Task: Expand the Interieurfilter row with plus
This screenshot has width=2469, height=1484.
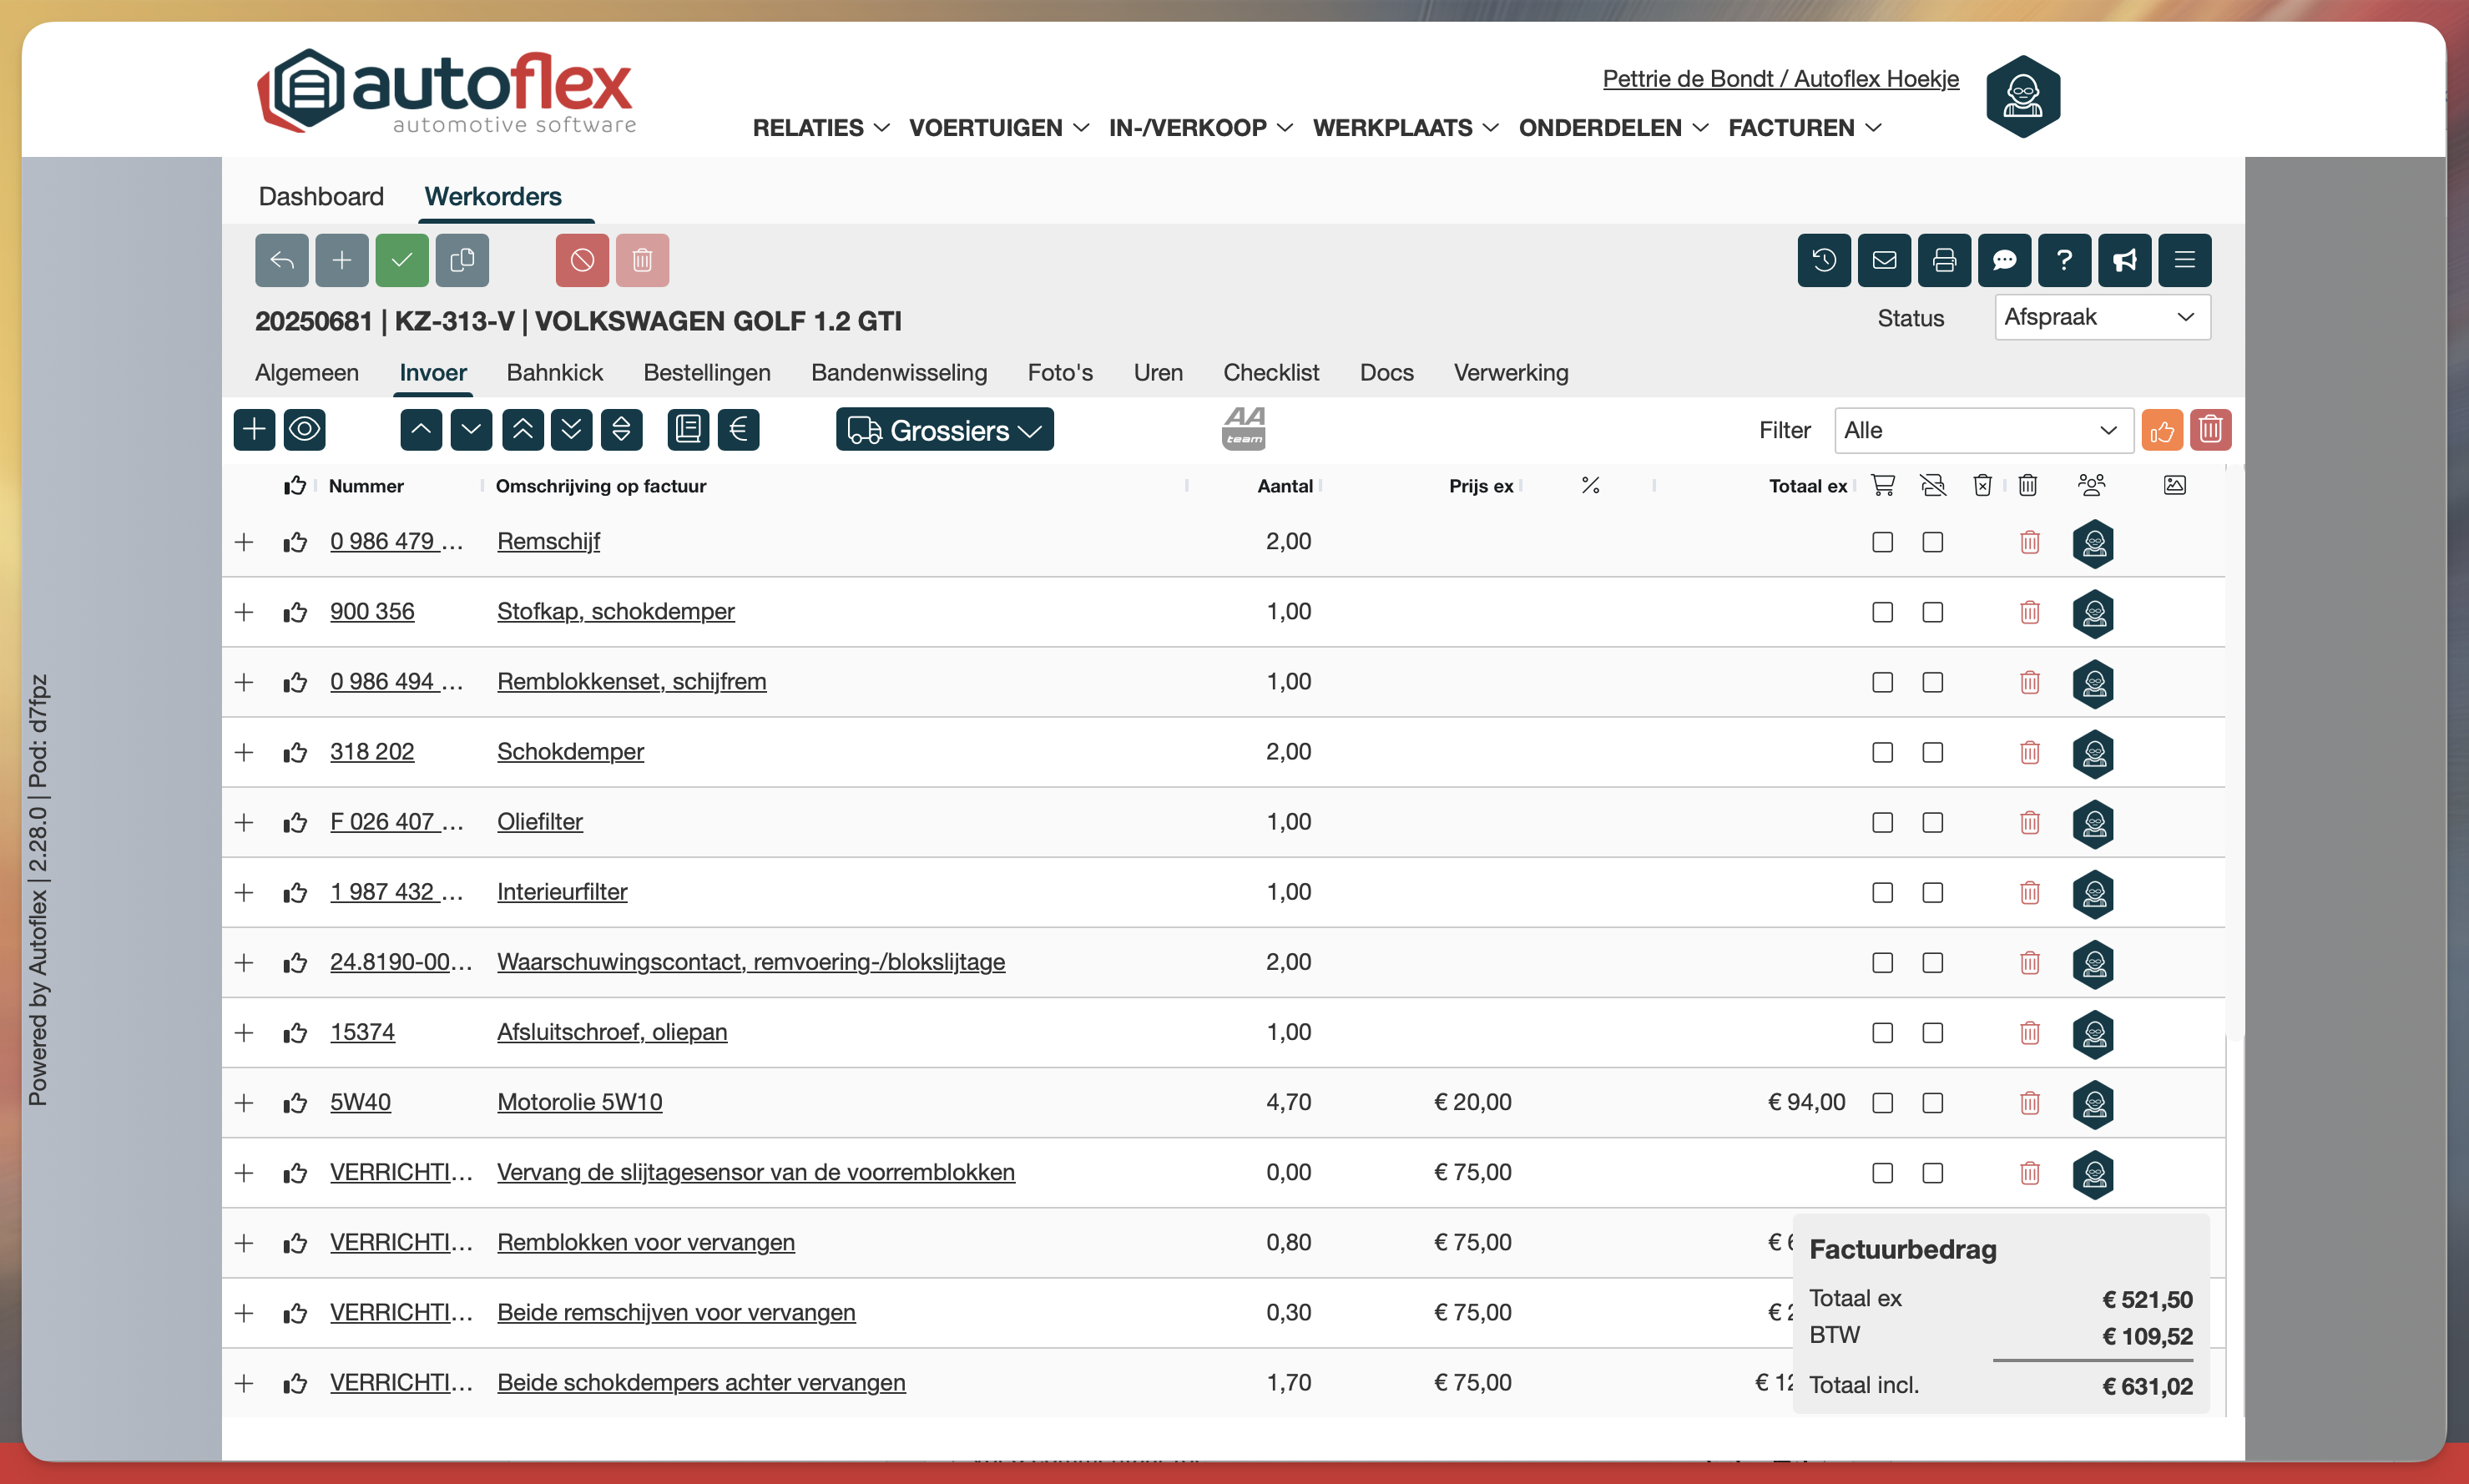Action: click(x=244, y=892)
